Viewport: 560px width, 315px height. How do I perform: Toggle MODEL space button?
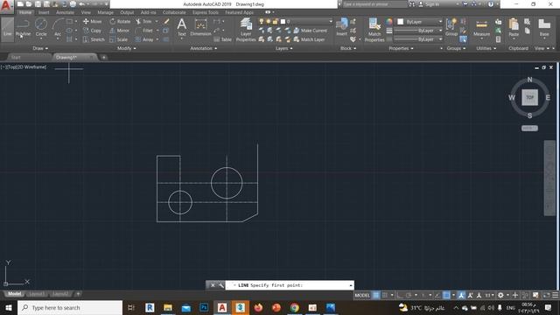pyautogui.click(x=362, y=296)
